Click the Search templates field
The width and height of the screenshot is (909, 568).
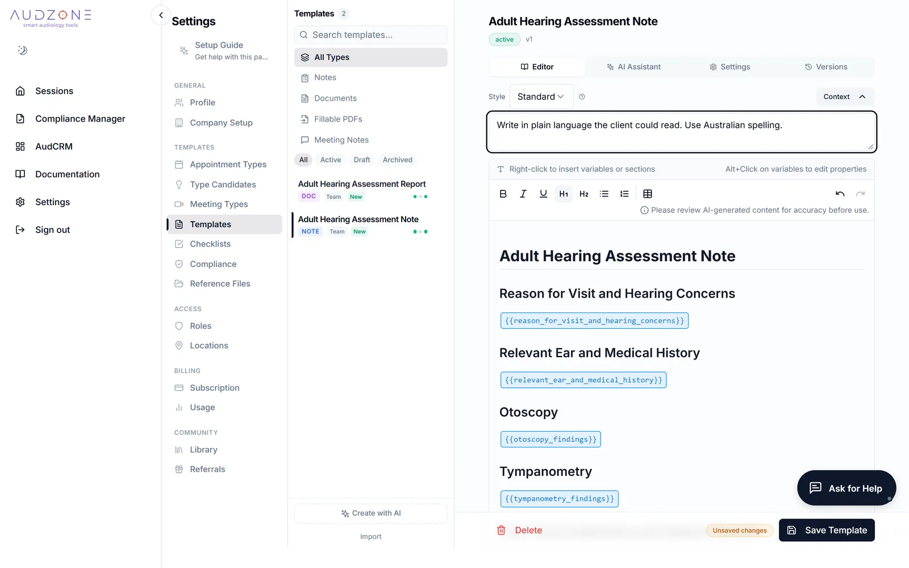[x=370, y=35]
